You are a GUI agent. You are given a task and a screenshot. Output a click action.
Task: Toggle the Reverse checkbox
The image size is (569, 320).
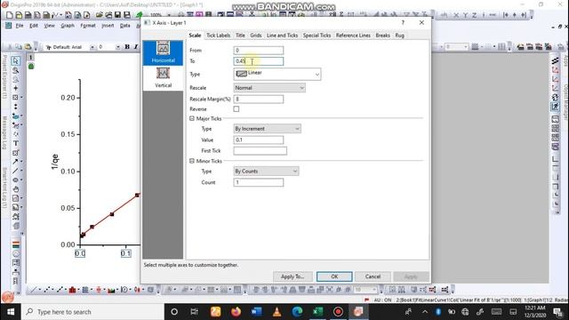coord(236,108)
